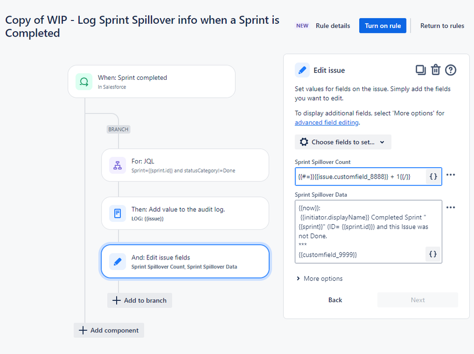Click Turn on rule button

pos(383,26)
